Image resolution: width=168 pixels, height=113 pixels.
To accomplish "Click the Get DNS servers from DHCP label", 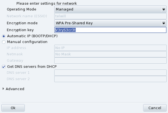I will click(x=32, y=67).
